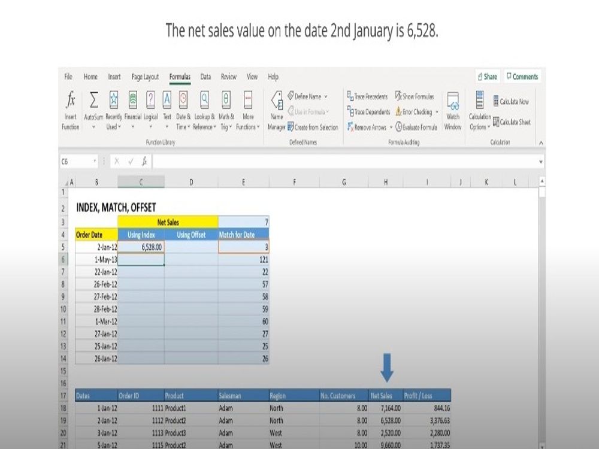Click Error Checking

[x=413, y=111]
